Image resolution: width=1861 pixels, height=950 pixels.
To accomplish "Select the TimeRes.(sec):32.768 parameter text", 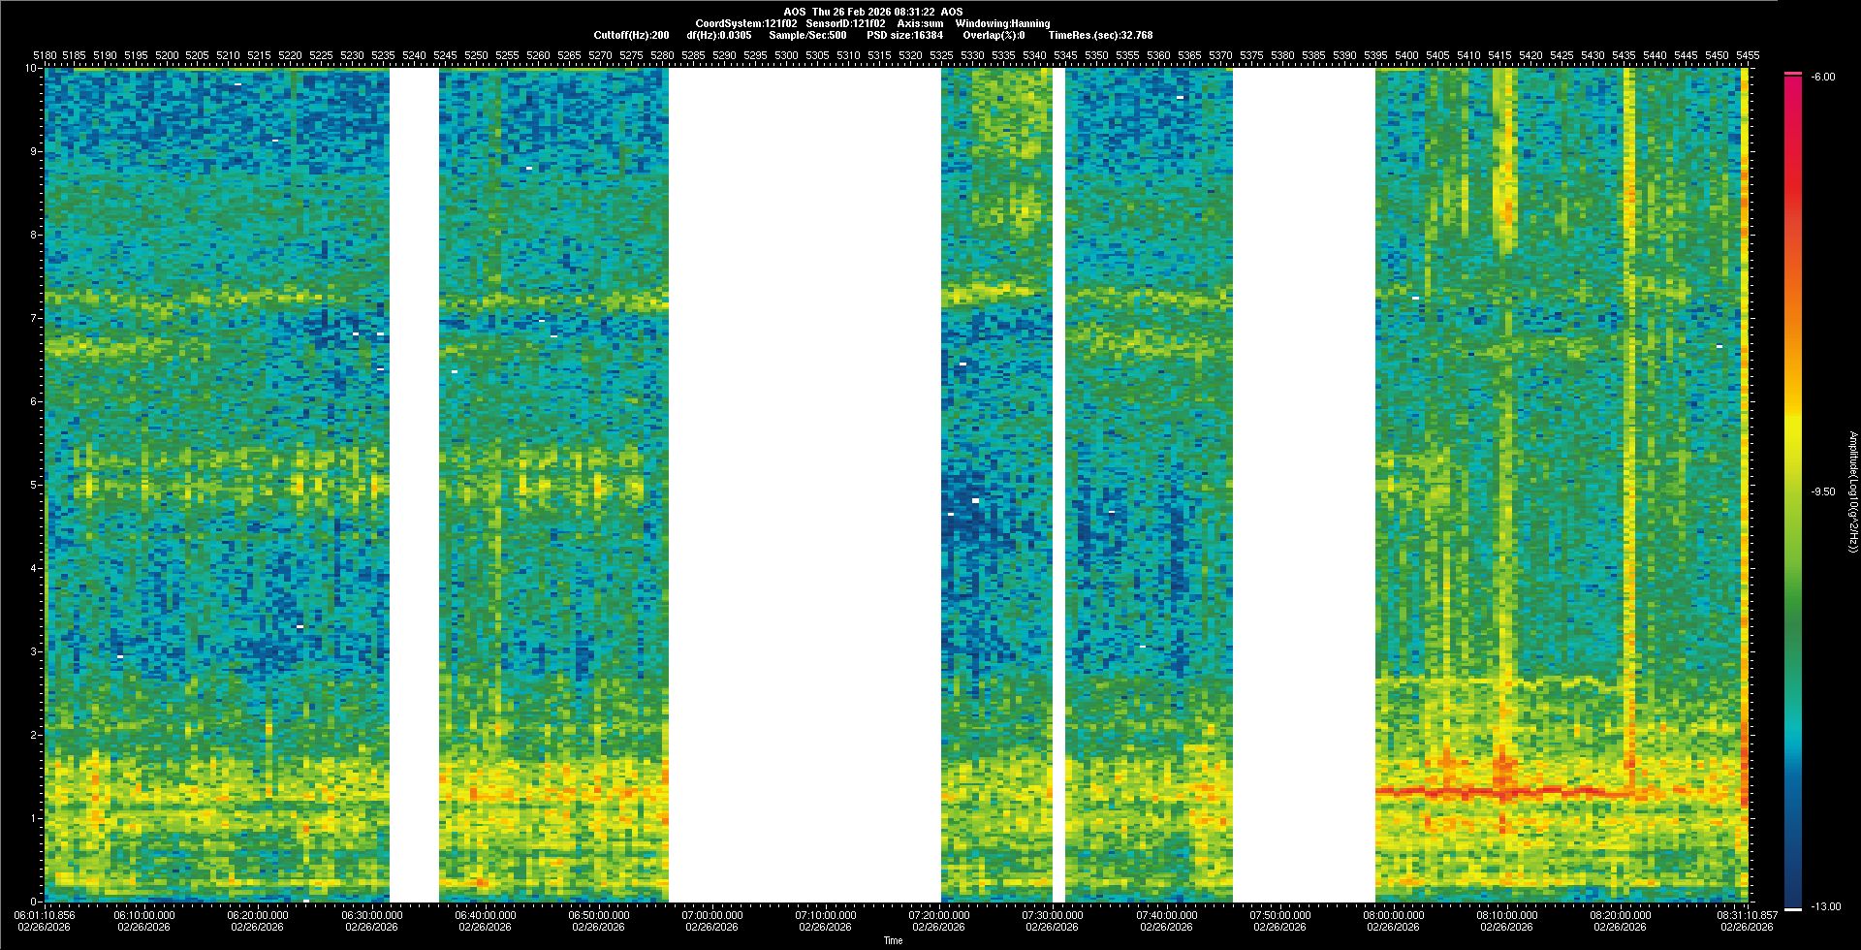I will (x=1100, y=35).
